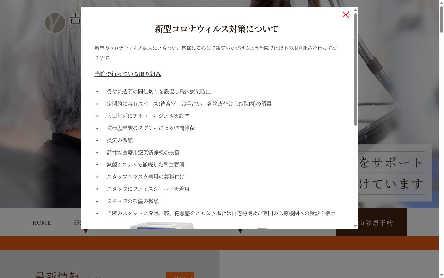Select the item 高性能医療用空気清浄機の設置
The image size is (444, 278).
(x=143, y=153)
